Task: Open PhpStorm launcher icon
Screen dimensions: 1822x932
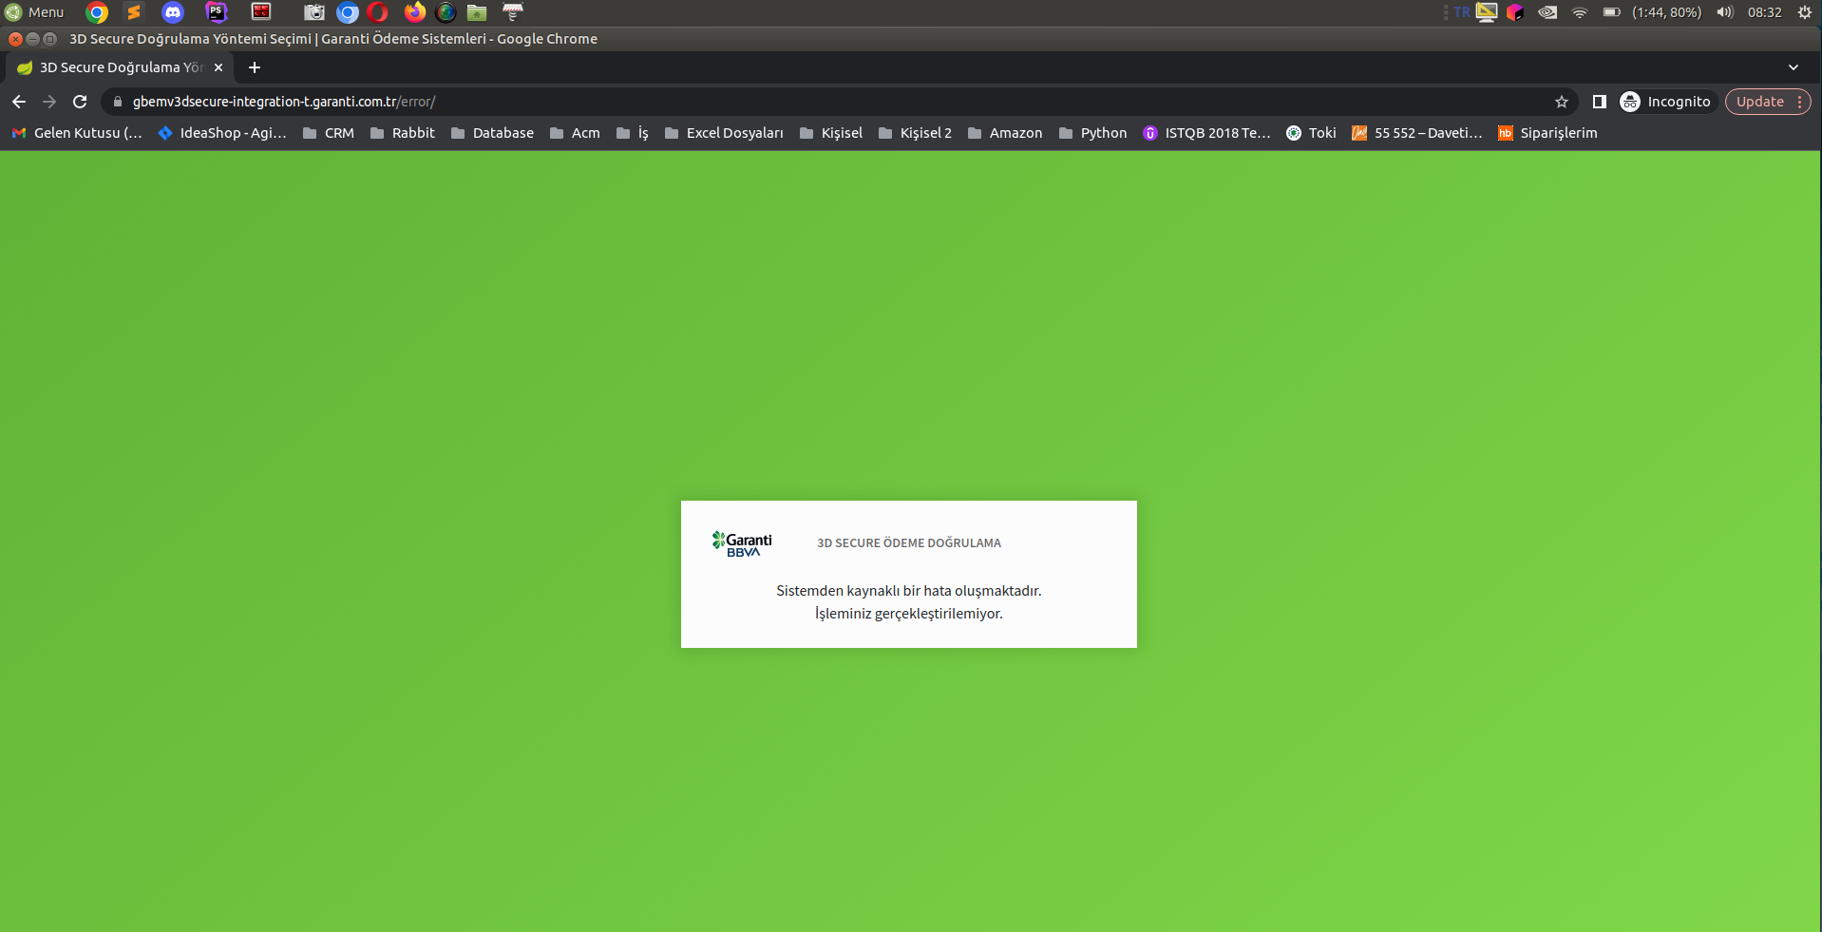Action: pos(217,12)
